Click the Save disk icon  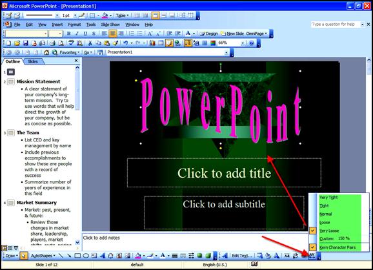click(25, 43)
